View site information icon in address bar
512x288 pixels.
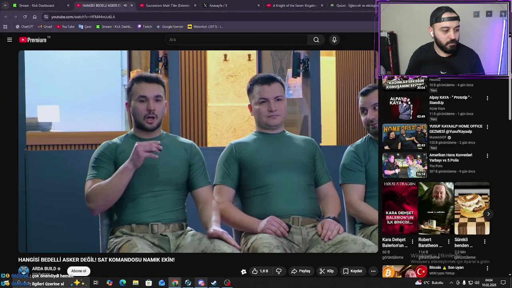click(x=46, y=17)
